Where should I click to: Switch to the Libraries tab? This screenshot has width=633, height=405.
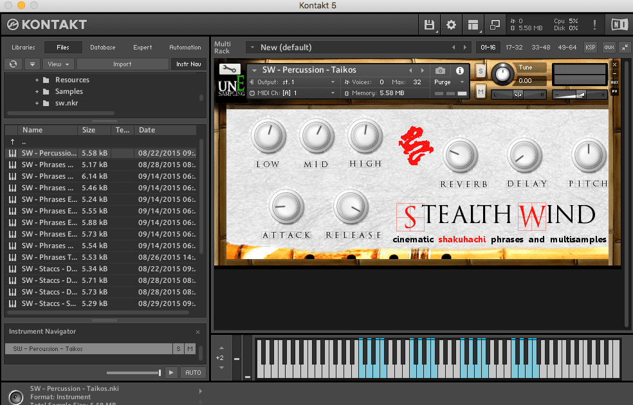(23, 47)
